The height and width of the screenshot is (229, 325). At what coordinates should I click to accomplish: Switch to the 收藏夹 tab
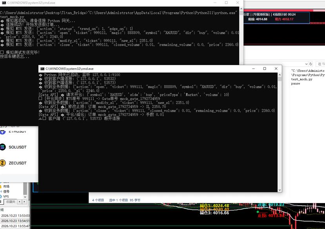point(11,202)
